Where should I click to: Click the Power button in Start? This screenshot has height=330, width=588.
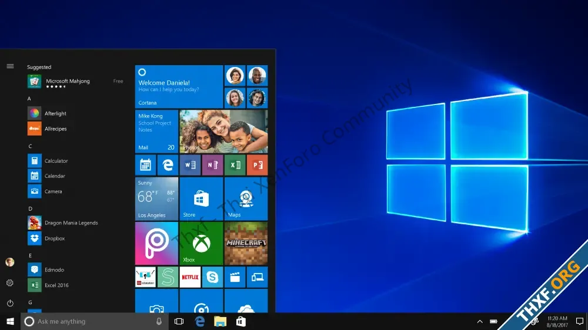[x=10, y=302]
